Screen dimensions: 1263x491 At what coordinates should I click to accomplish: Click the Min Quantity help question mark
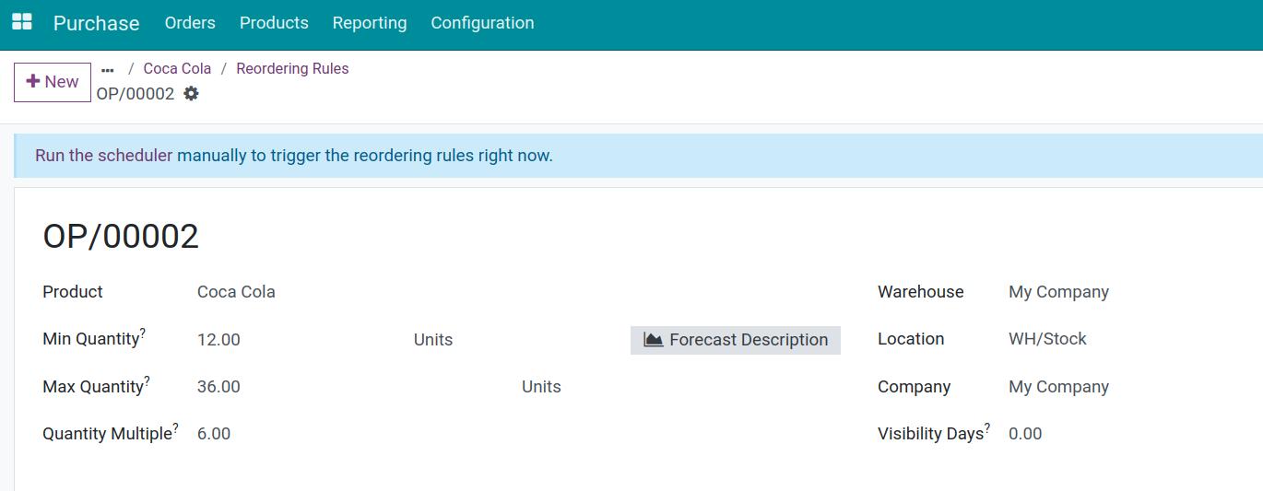tap(143, 333)
